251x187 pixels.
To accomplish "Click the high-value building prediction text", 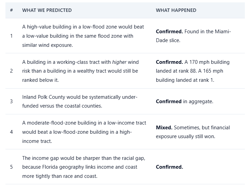I will (x=83, y=36).
